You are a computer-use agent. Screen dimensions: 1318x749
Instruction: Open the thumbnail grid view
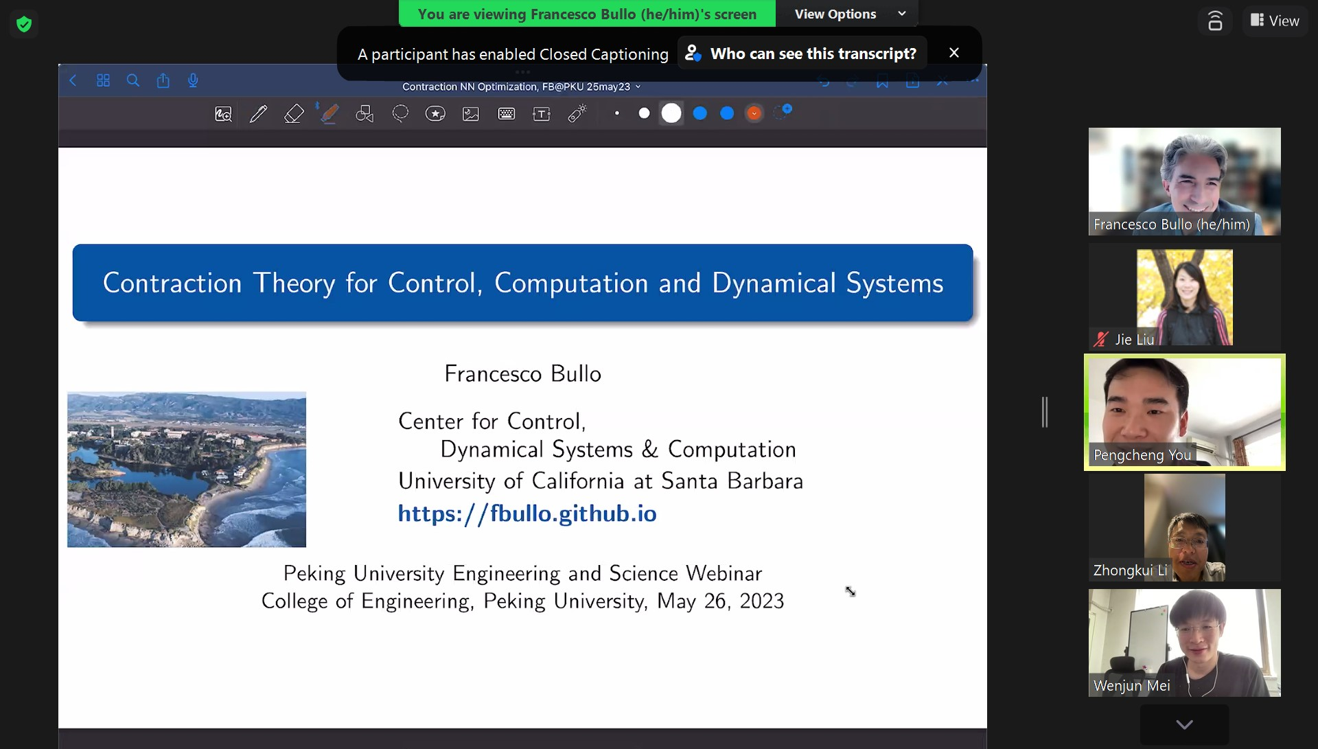click(103, 81)
